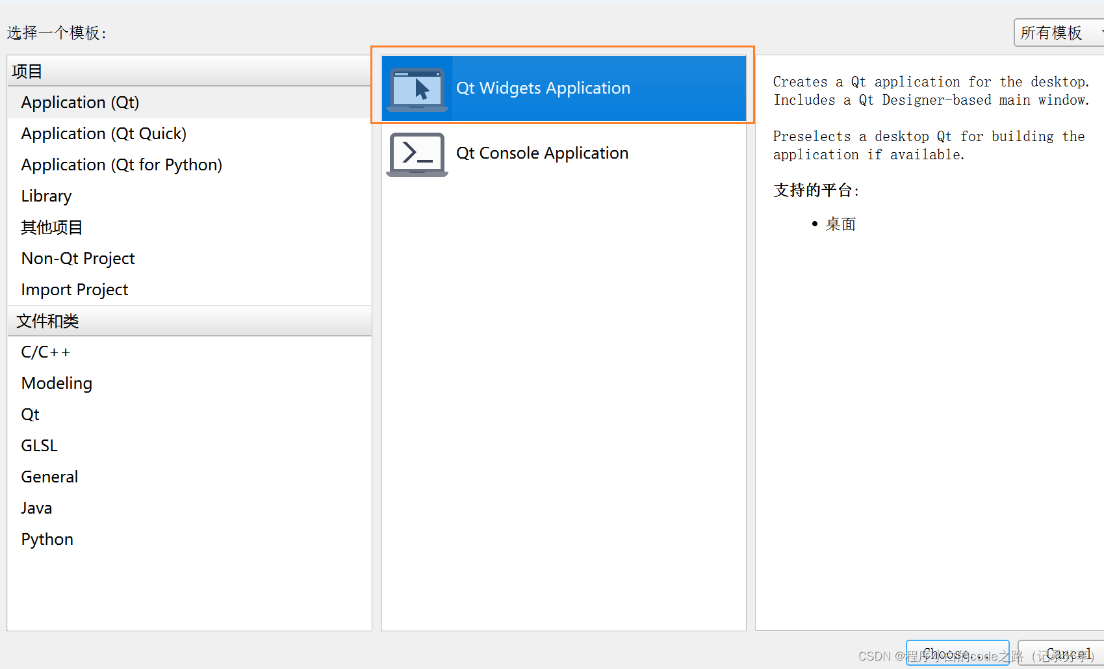Viewport: 1104px width, 669px height.
Task: Click the Qt Console Application terminal icon
Action: coord(417,154)
